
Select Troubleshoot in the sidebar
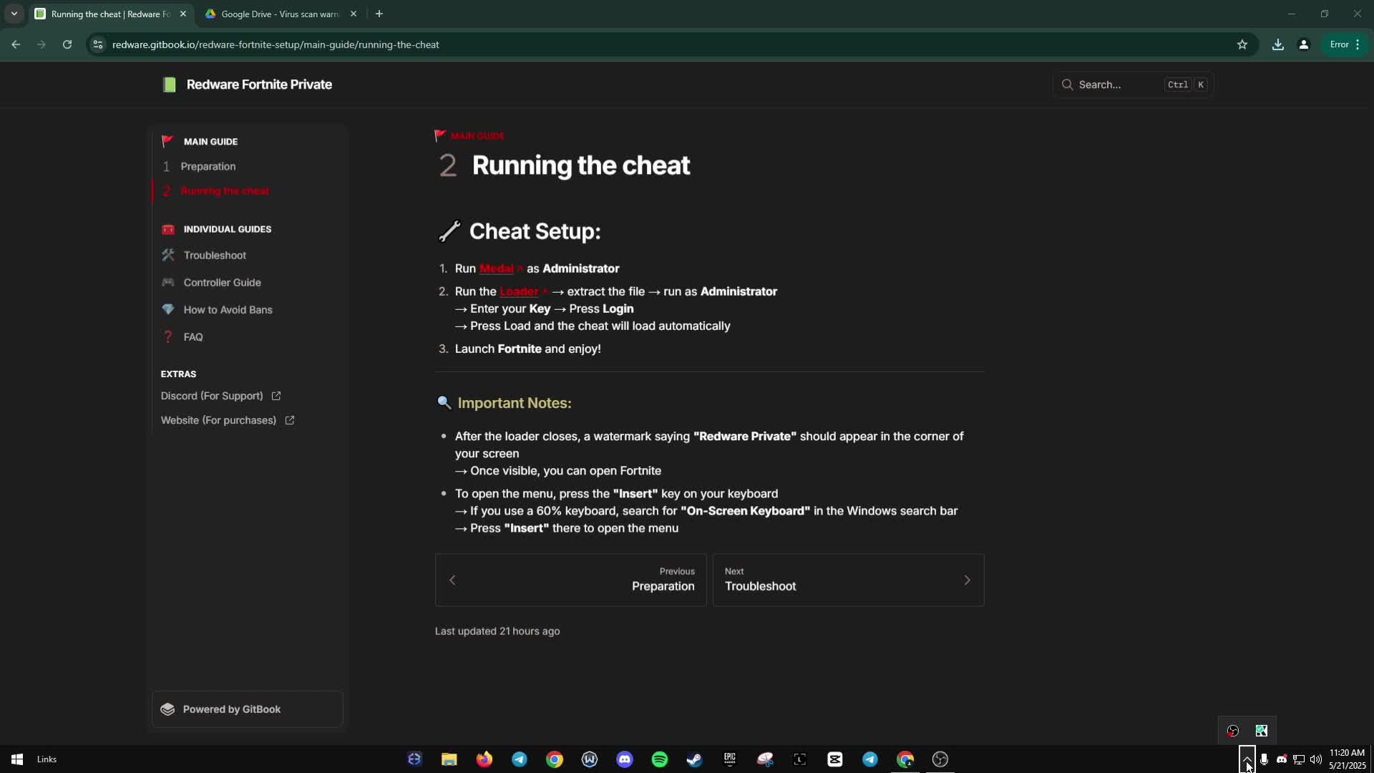214,255
